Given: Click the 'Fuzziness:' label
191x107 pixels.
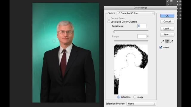Looking at the screenshot, I should coord(118,26).
